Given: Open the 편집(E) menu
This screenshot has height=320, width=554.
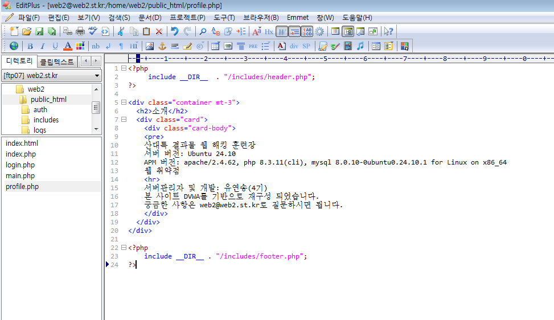Looking at the screenshot, I should coord(59,18).
